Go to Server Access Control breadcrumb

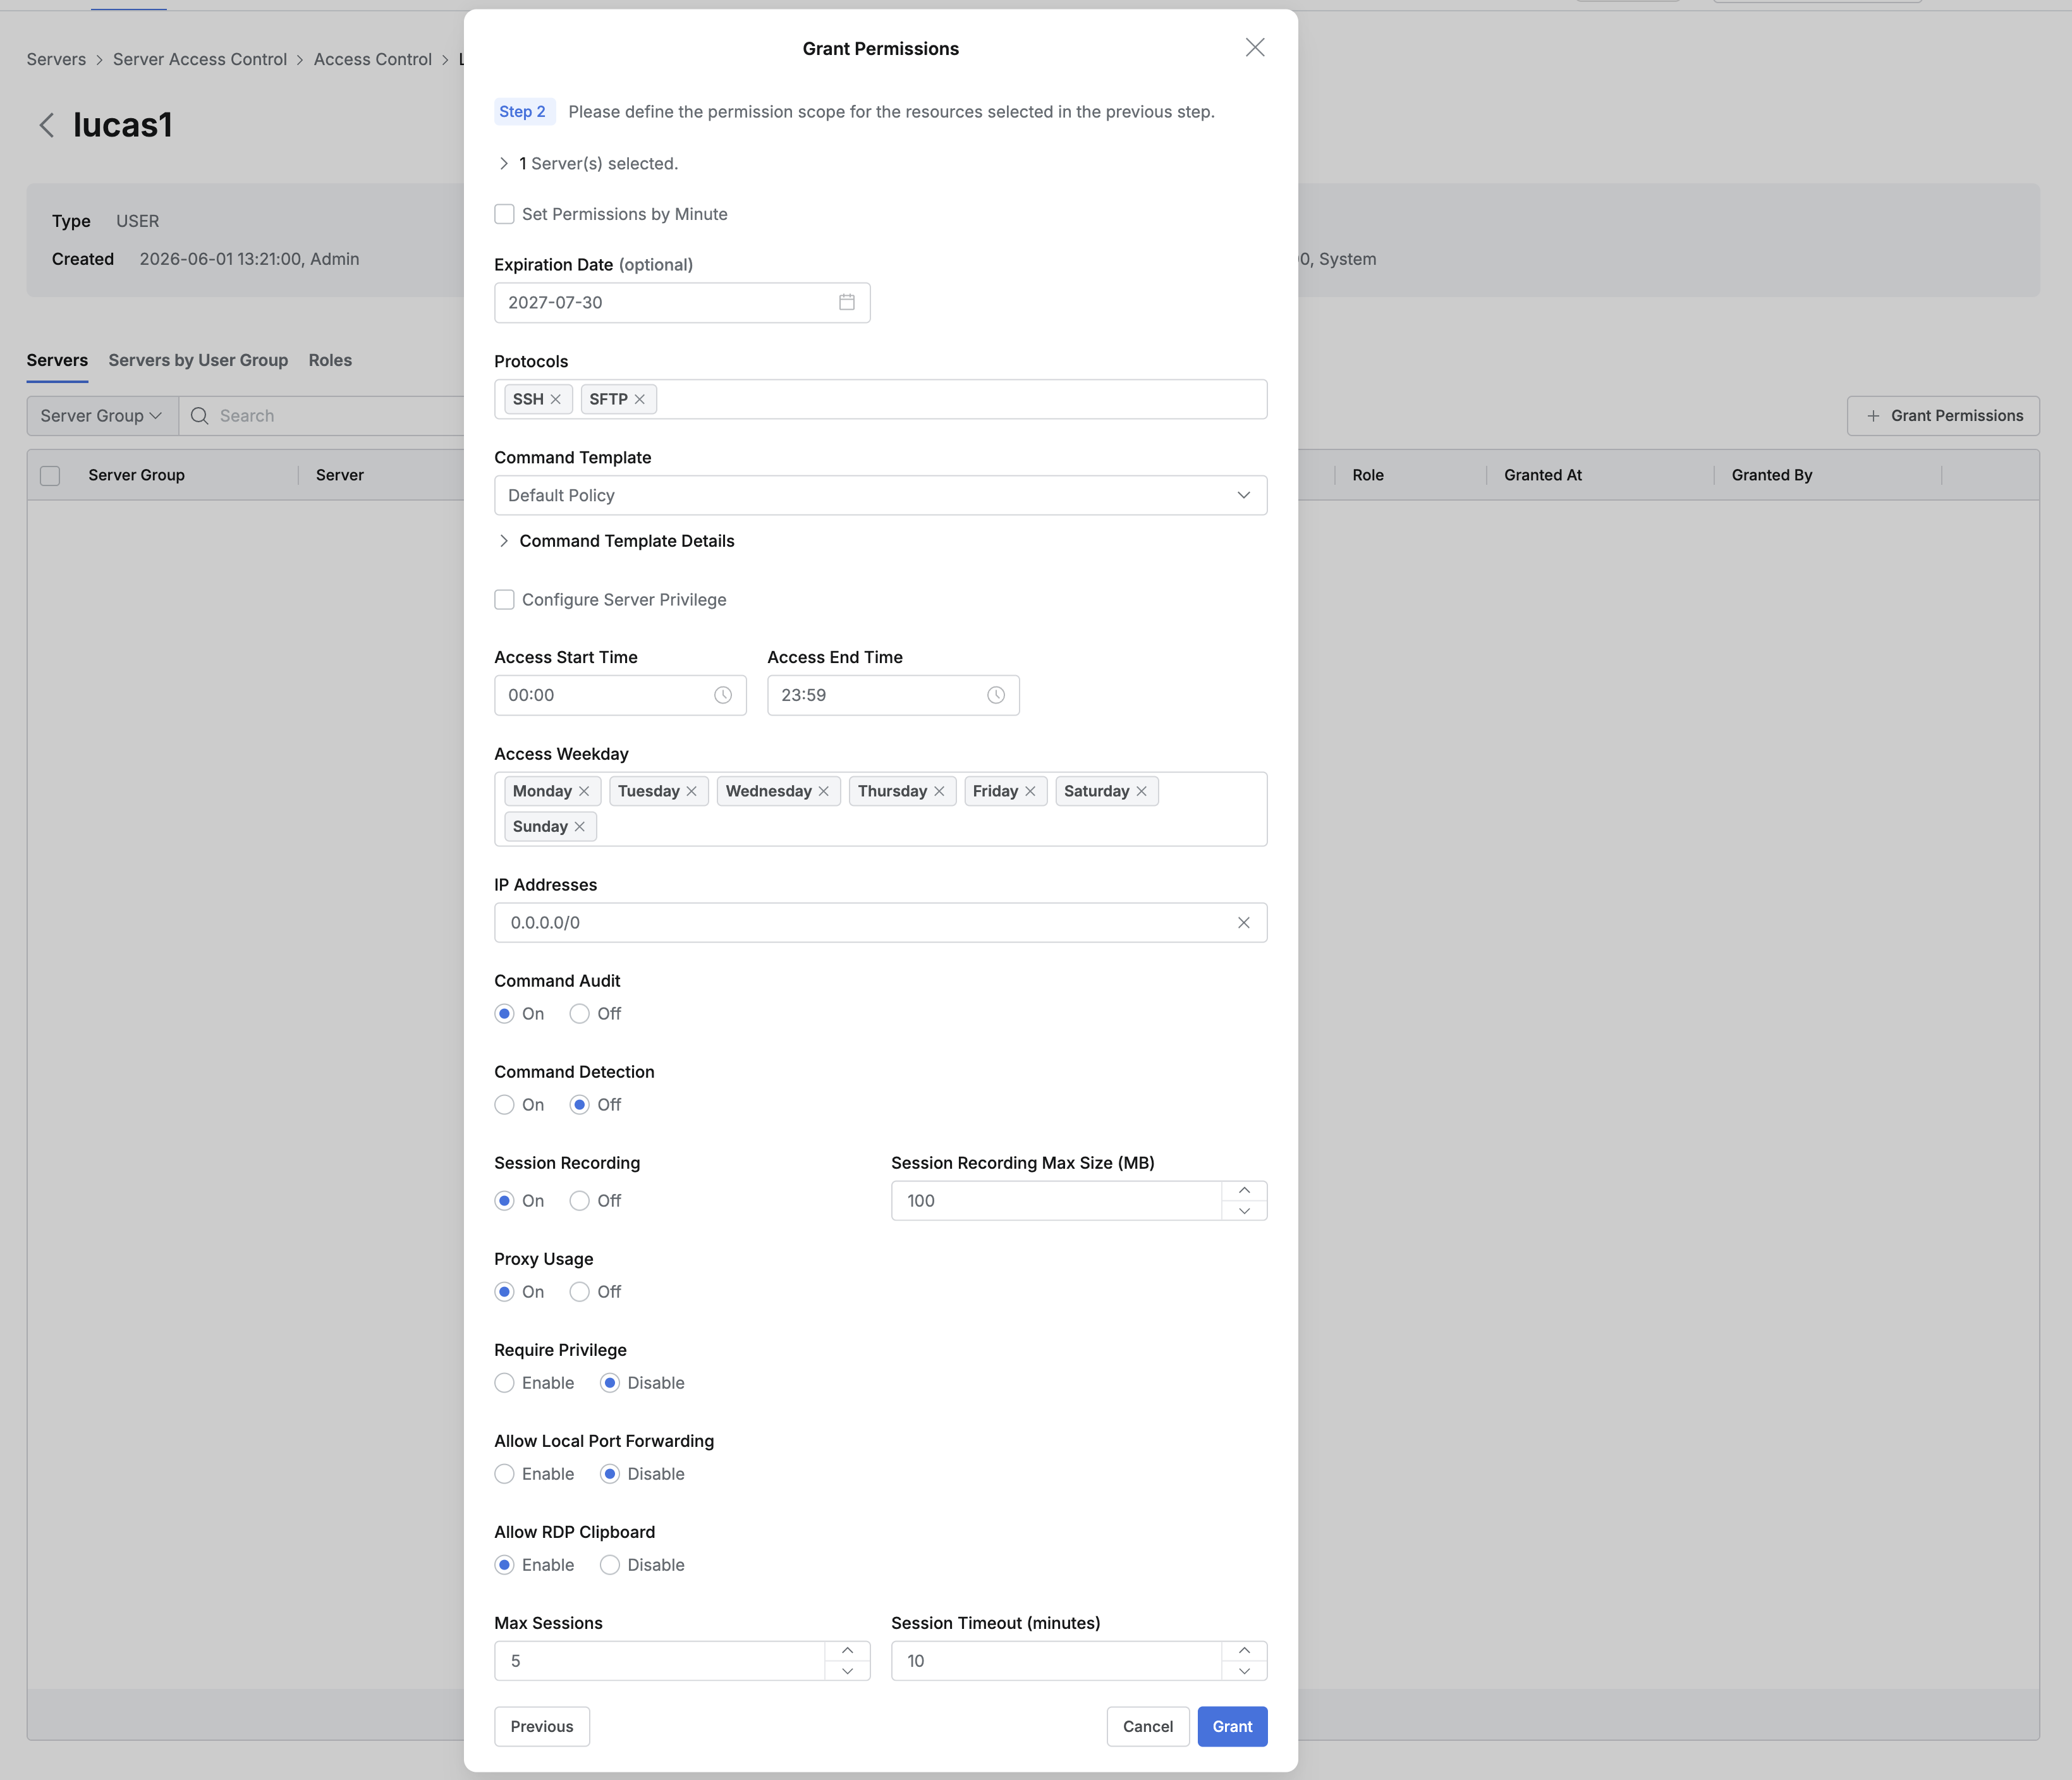(200, 59)
